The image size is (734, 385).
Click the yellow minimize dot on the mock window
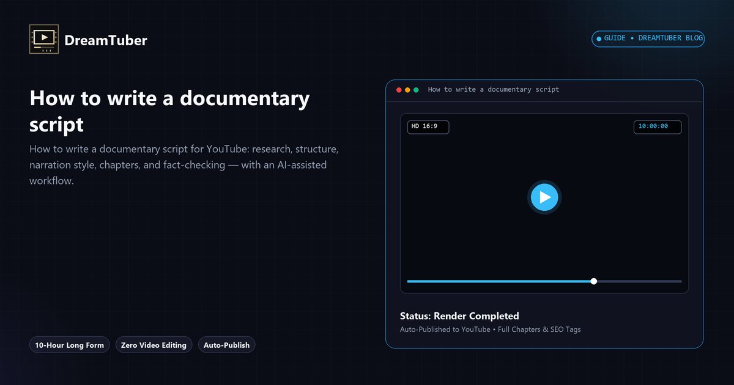tap(408, 90)
